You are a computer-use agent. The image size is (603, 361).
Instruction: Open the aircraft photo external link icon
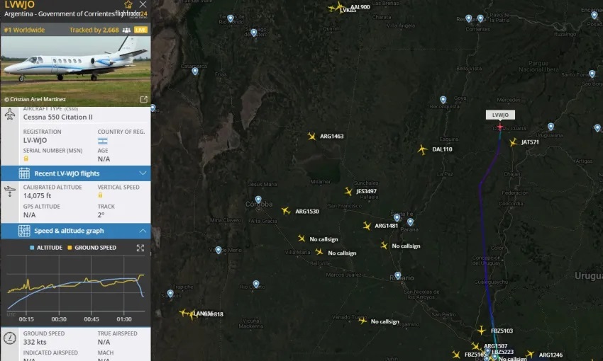tap(143, 99)
